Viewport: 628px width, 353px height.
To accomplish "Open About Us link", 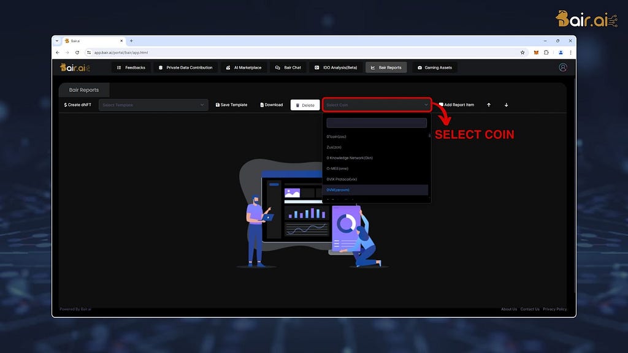I will [x=508, y=309].
